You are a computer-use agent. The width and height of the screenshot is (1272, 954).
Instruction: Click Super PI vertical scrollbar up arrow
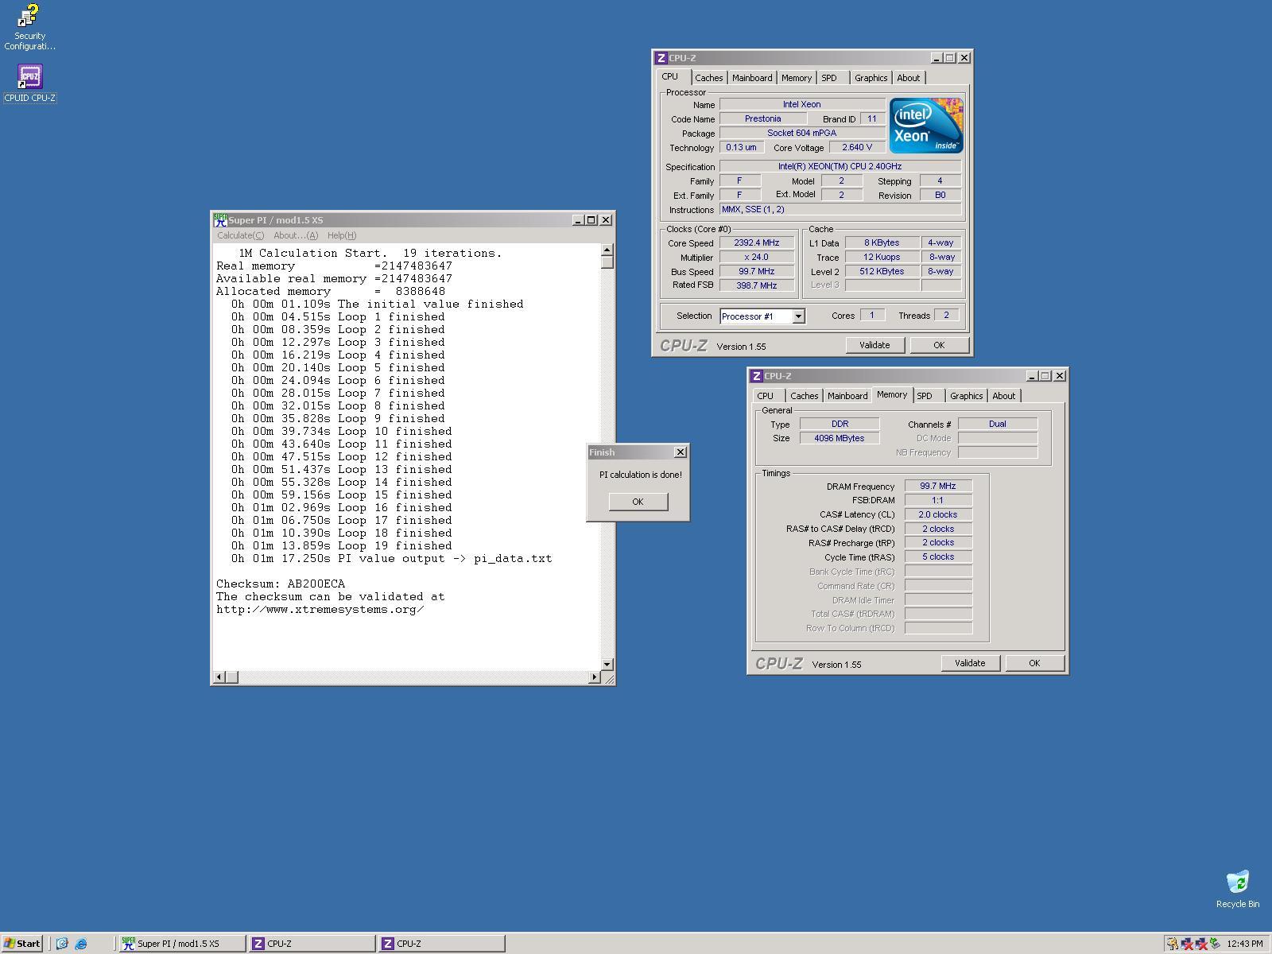point(607,250)
